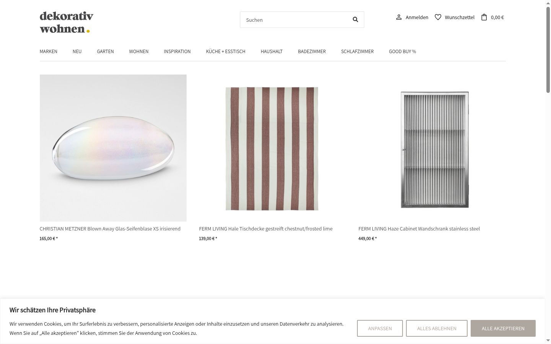Click the scrollbar down arrow
The image size is (551, 344).
[x=548, y=340]
